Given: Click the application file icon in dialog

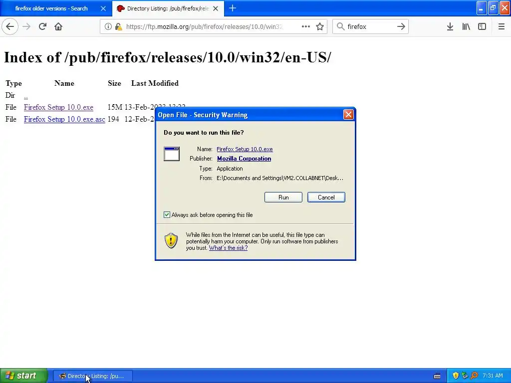Looking at the screenshot, I should point(172,154).
